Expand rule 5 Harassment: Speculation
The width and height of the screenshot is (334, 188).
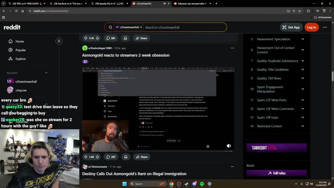pyautogui.click(x=303, y=39)
